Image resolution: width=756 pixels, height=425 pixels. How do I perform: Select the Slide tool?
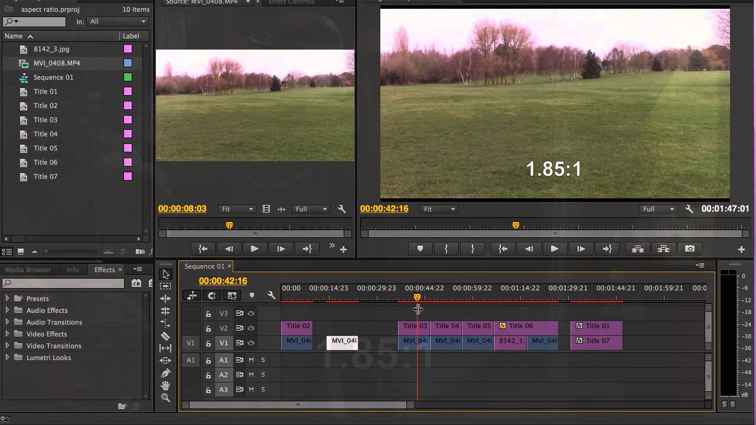[x=165, y=360]
